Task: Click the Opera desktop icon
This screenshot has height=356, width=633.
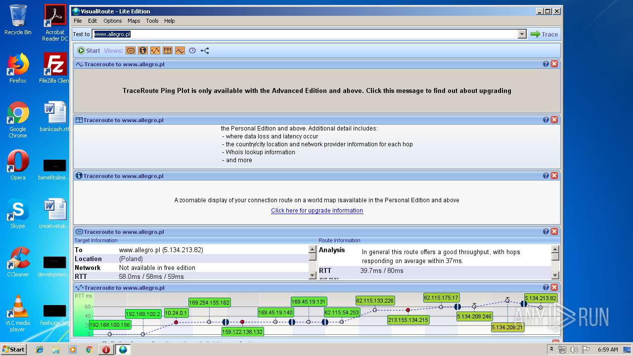Action: pyautogui.click(x=18, y=165)
